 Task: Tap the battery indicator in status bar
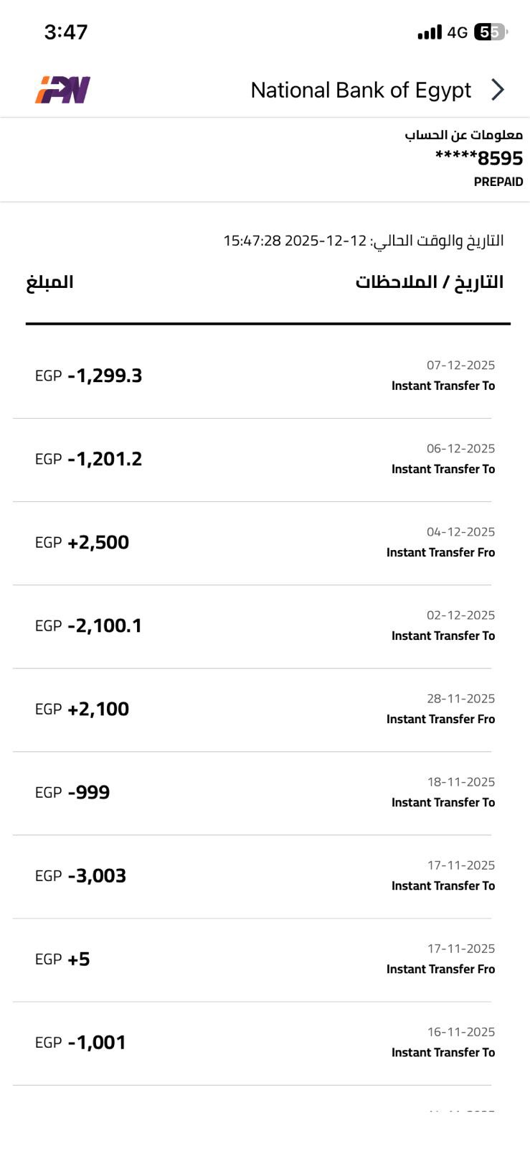pyautogui.click(x=491, y=32)
